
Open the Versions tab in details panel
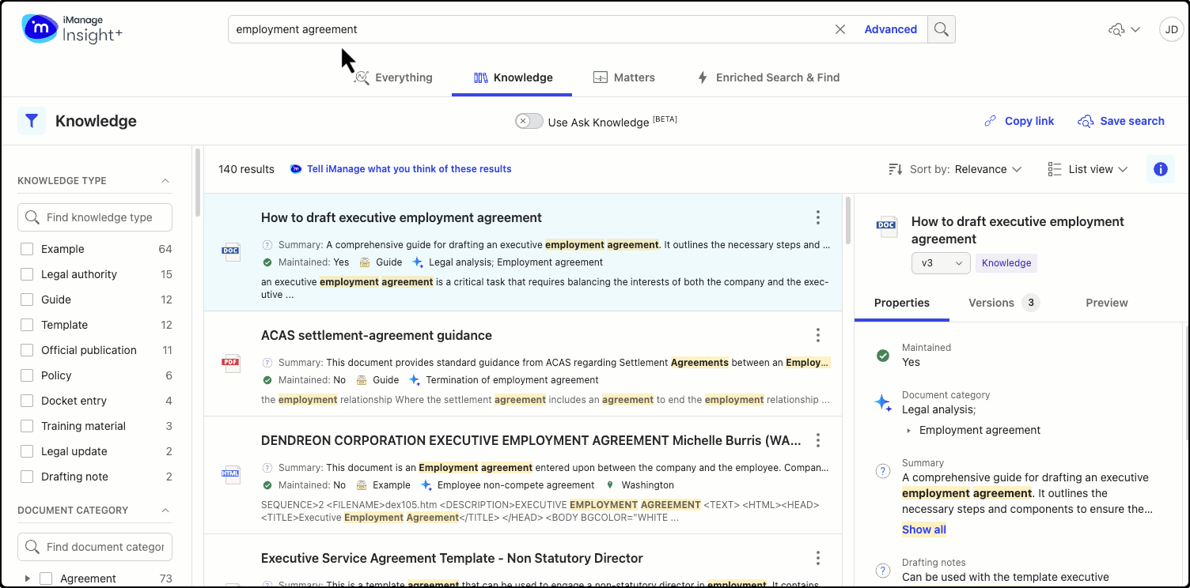click(1002, 303)
